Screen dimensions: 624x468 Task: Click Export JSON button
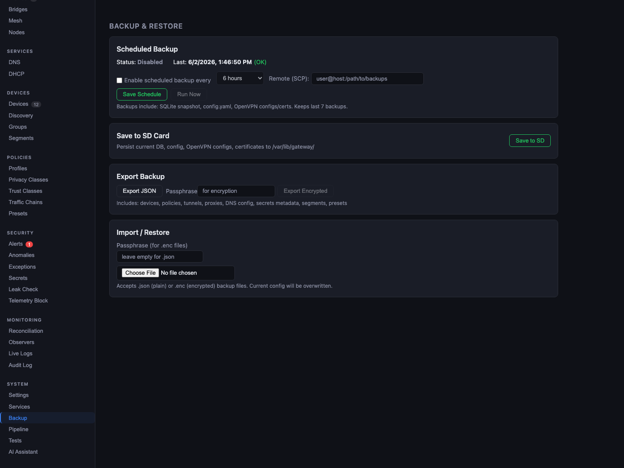[139, 191]
